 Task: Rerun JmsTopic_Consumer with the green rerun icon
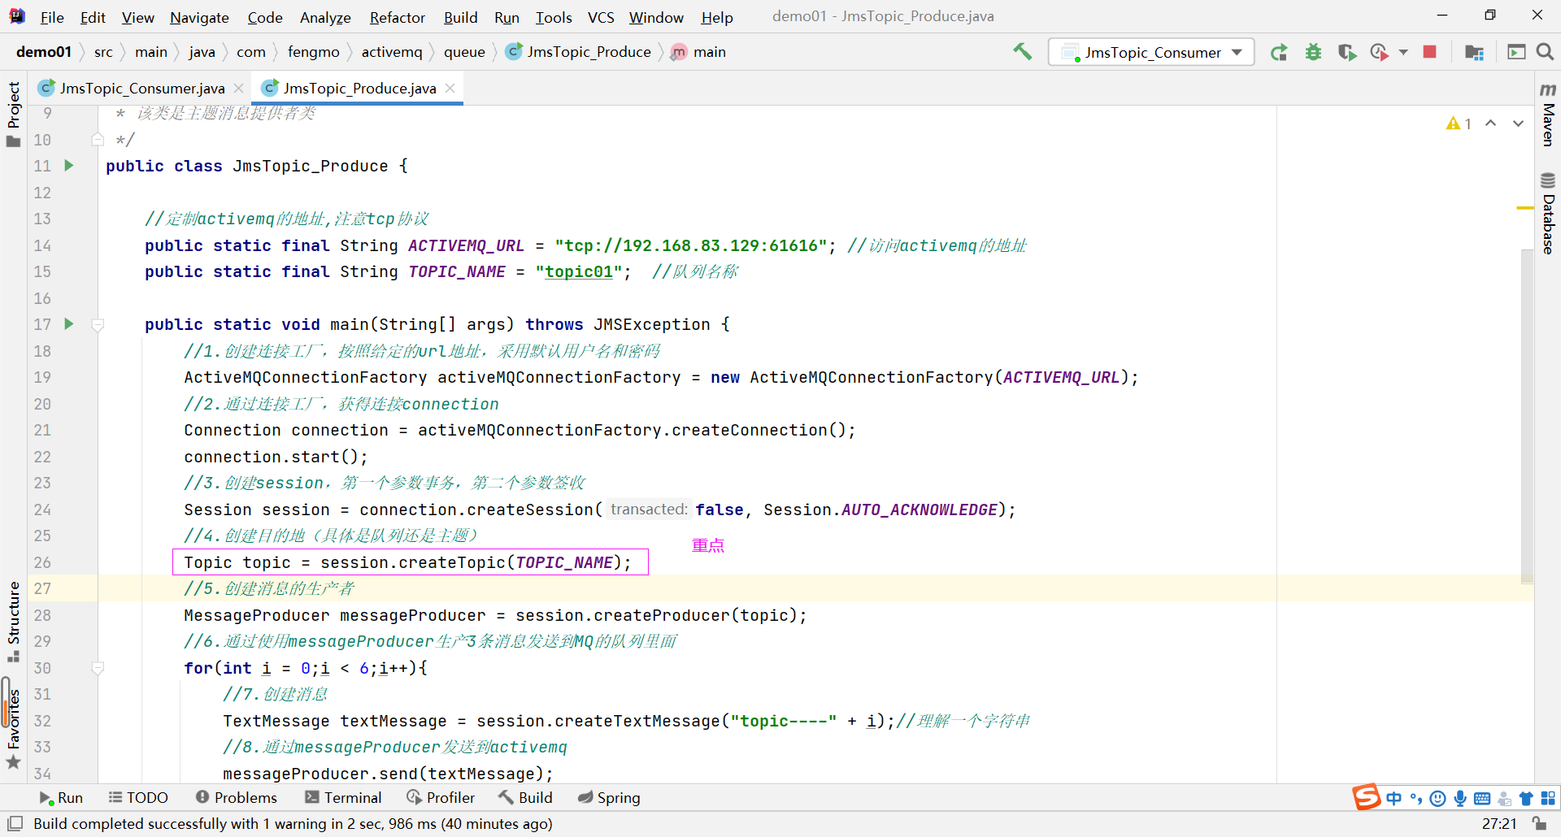coord(1279,52)
